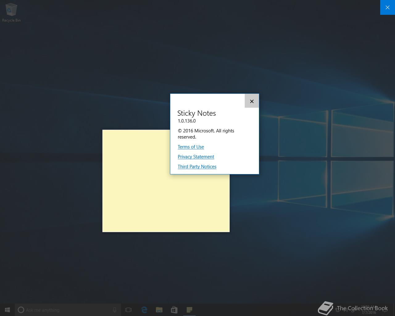
Task: Open Task View from the taskbar
Action: click(x=128, y=310)
